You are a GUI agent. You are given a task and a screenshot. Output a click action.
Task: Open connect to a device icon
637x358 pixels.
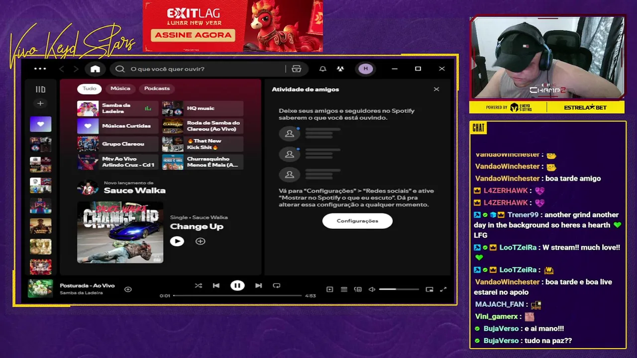[x=358, y=289]
